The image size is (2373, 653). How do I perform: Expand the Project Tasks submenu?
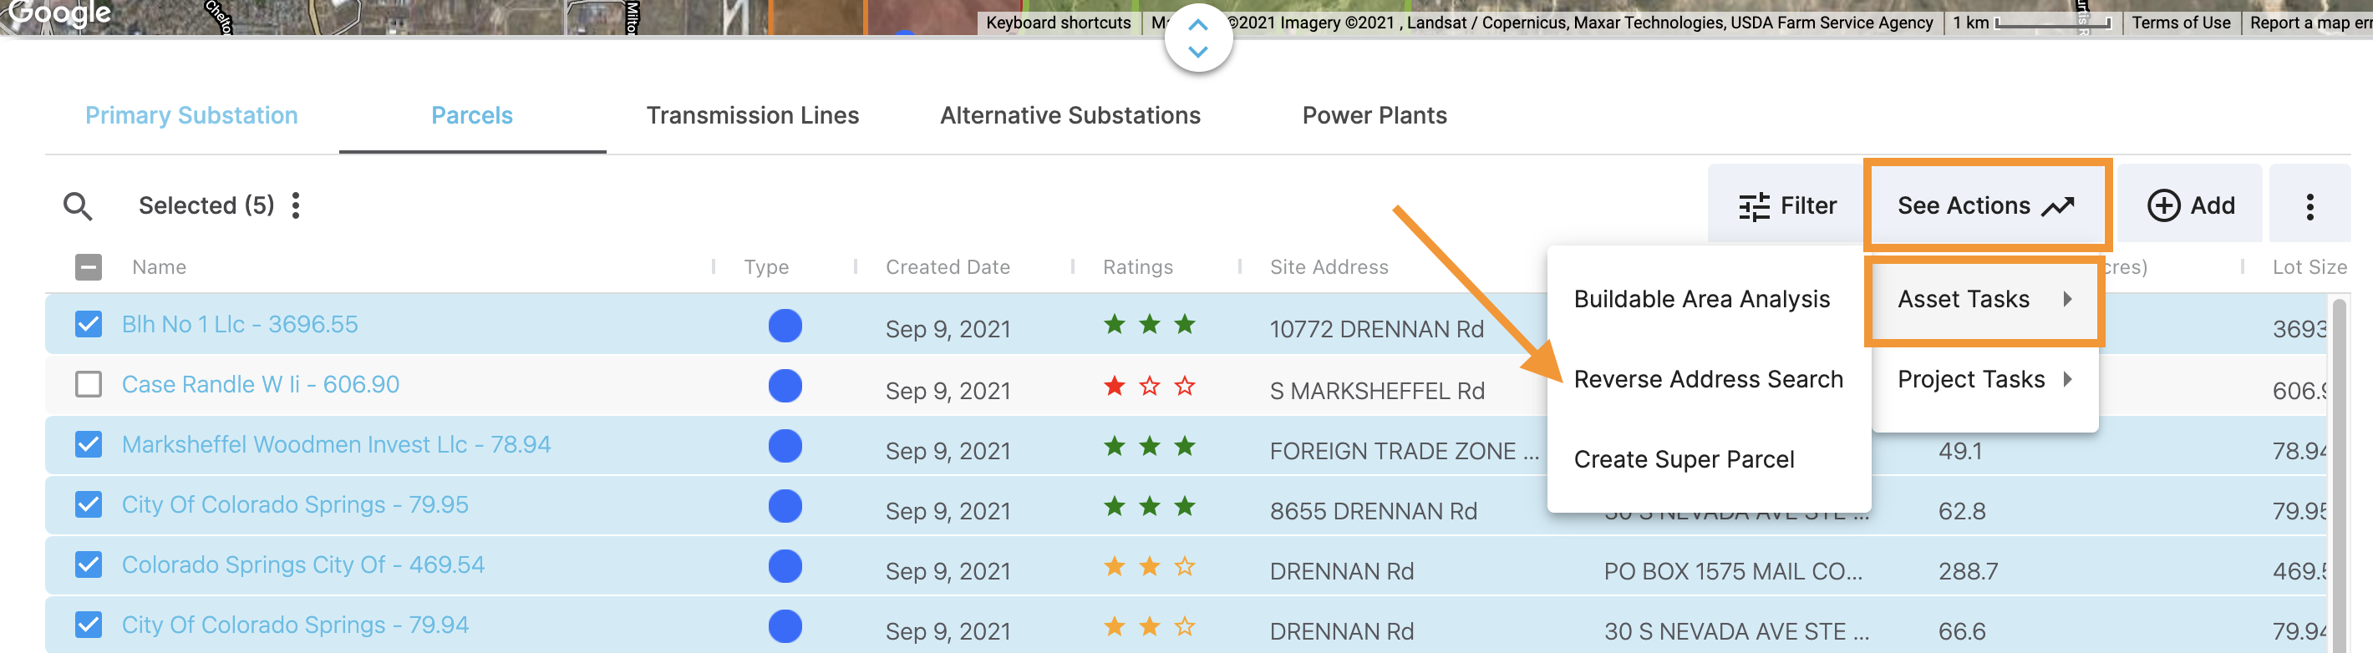click(1984, 379)
